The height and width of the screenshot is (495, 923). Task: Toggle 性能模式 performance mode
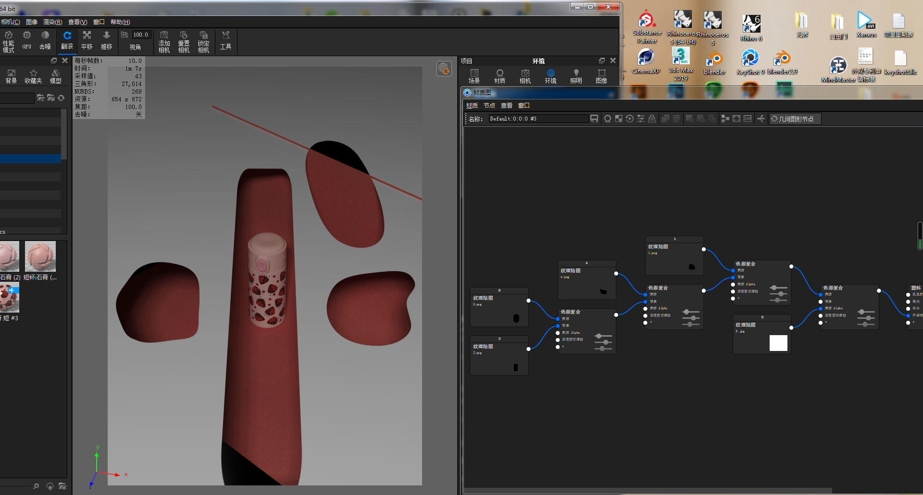pos(8,41)
